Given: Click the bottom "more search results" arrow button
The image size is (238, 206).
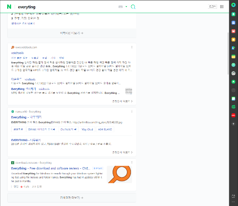Looking at the screenshot, I should coord(72,198).
